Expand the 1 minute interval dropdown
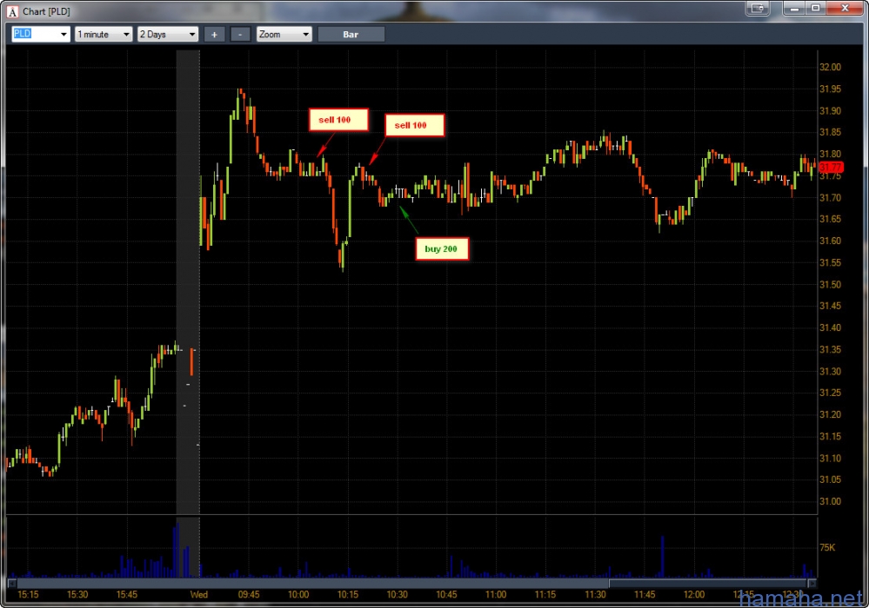869x608 pixels. (x=126, y=35)
